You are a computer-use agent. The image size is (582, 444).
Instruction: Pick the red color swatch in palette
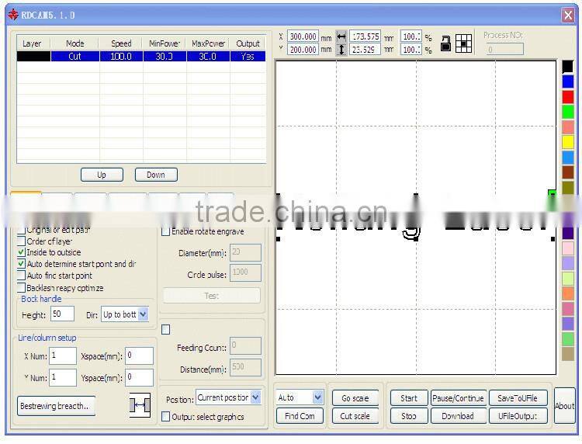(568, 96)
